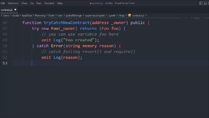The image size is (209, 118).
Task: Click the globalStorage breadcrumb segment
Action: (74, 15)
